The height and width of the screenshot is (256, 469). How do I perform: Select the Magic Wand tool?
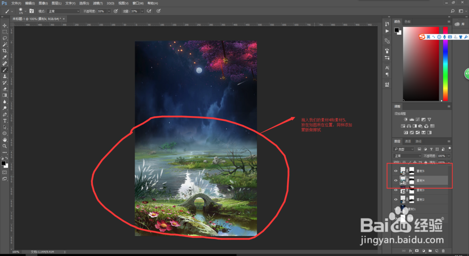(5, 45)
